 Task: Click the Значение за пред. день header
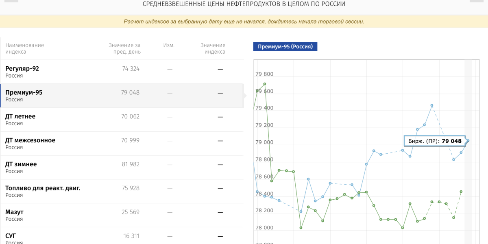(x=124, y=48)
